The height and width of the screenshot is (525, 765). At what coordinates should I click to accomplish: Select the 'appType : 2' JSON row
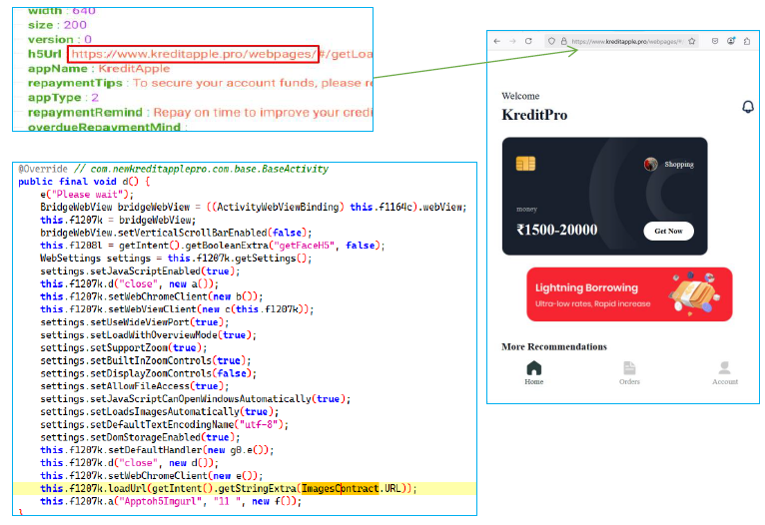click(x=63, y=98)
